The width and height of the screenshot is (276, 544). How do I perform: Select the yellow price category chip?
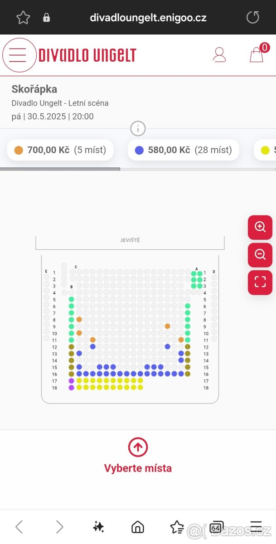click(265, 150)
